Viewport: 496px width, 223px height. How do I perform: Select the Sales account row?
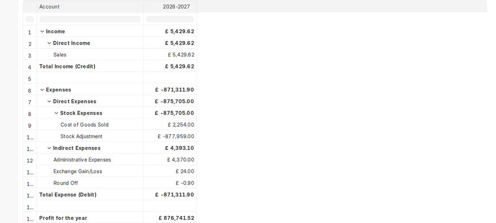(60, 55)
